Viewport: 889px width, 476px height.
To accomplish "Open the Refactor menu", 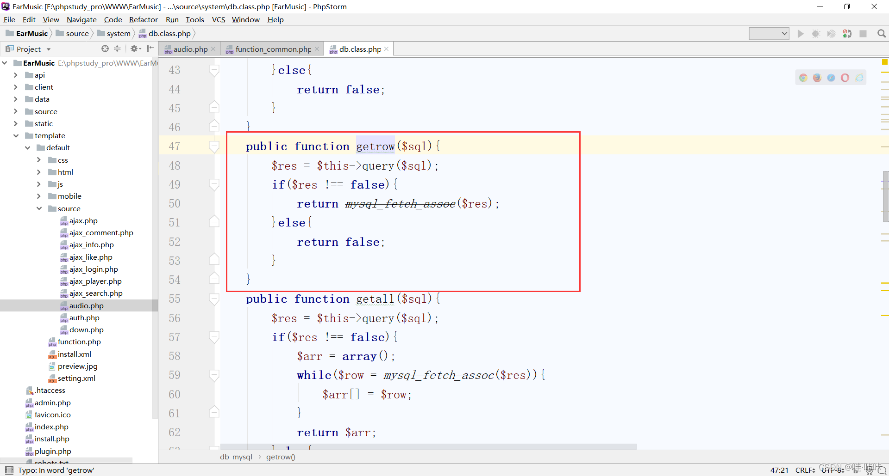I will [144, 19].
